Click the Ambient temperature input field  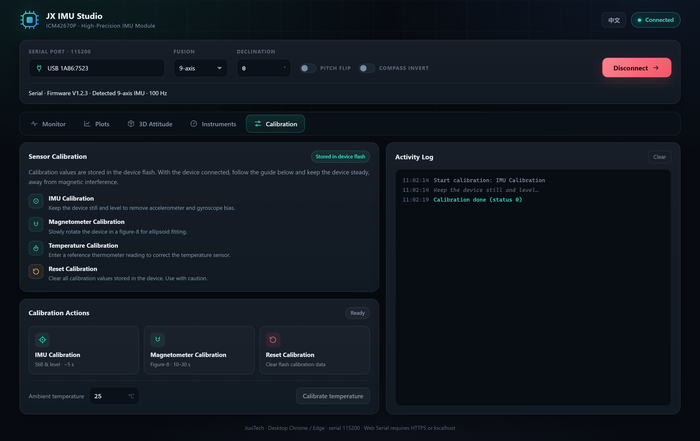[114, 396]
